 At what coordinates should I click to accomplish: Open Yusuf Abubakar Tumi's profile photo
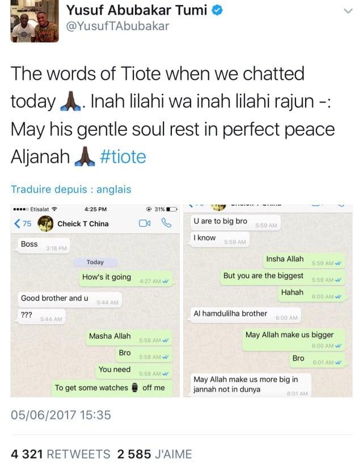[35, 21]
